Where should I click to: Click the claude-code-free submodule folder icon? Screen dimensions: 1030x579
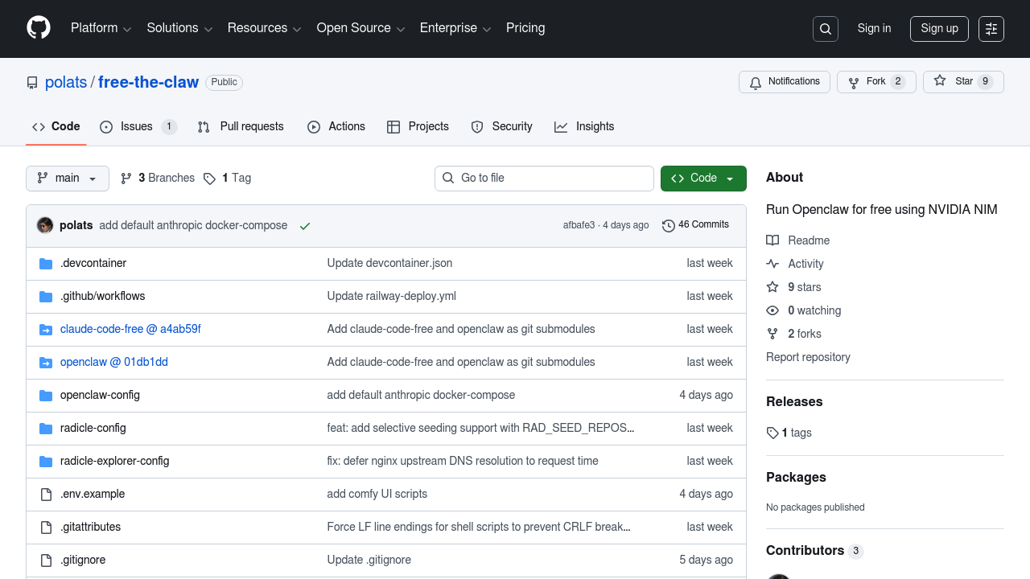(46, 330)
